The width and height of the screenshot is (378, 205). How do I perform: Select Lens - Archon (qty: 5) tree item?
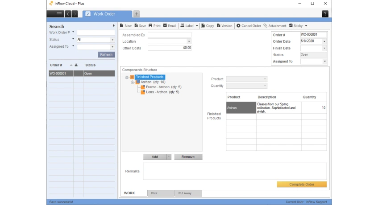[x=162, y=92]
